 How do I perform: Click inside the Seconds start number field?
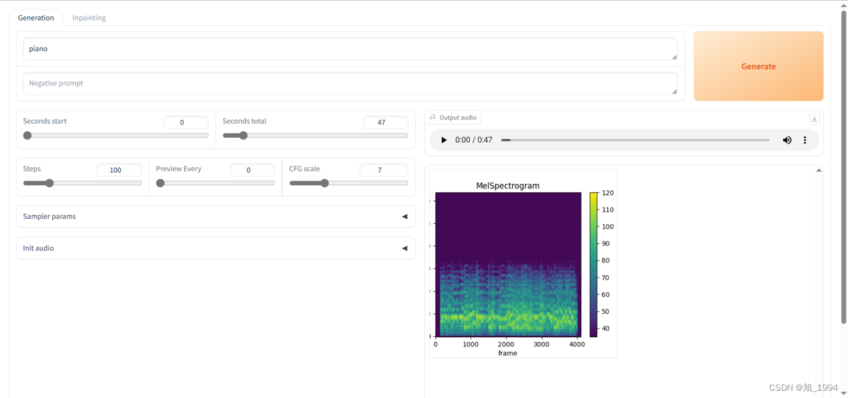click(185, 122)
